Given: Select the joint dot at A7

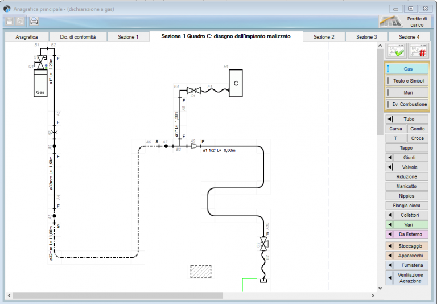Looking at the screenshot, I should 166,146.
